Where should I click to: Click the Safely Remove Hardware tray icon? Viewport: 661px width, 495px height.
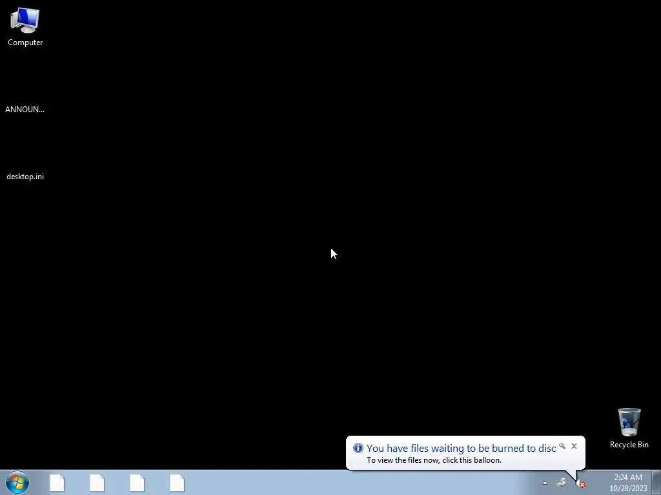(561, 483)
